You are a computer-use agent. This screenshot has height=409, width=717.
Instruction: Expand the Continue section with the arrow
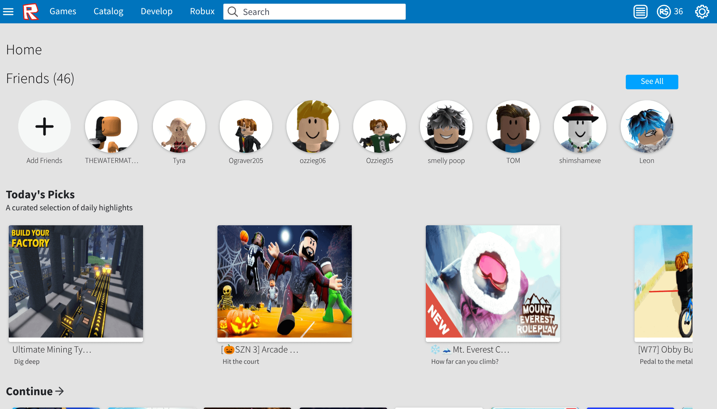pos(59,391)
